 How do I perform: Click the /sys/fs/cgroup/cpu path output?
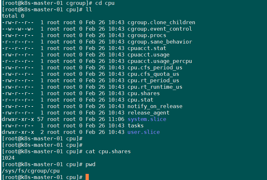coord(31,171)
